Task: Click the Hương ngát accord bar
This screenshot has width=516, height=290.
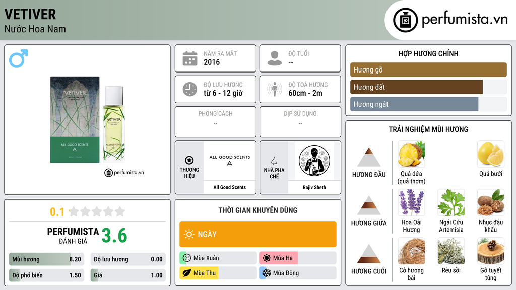Action: click(x=428, y=104)
